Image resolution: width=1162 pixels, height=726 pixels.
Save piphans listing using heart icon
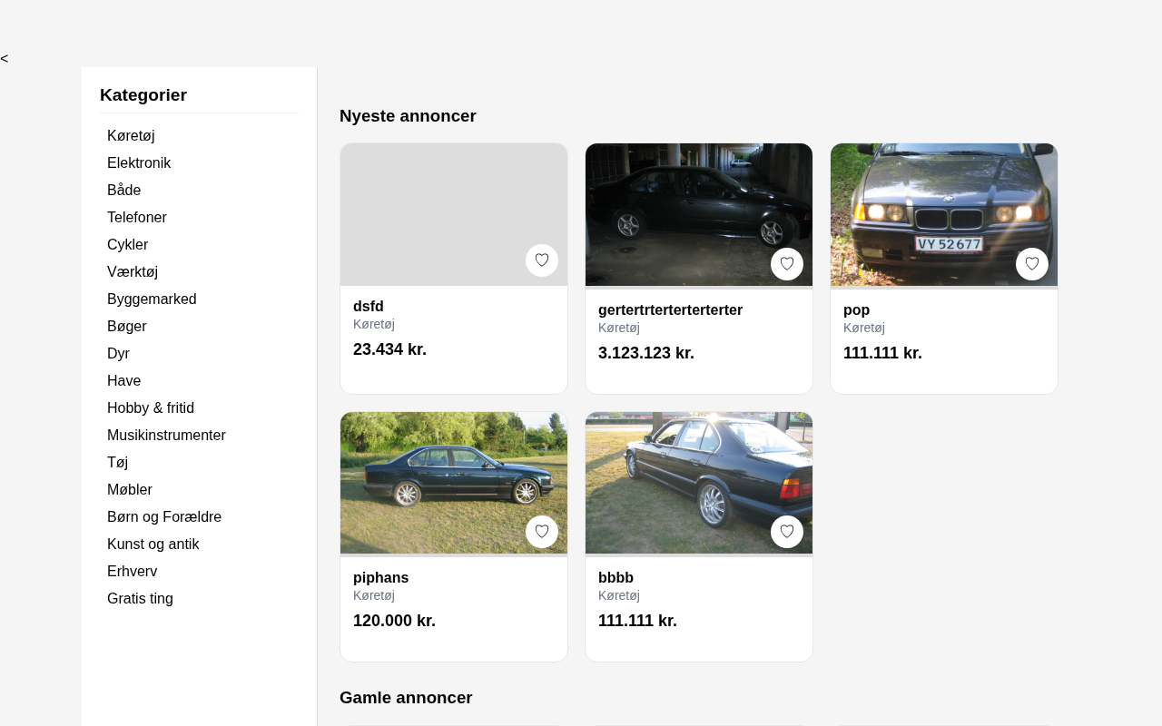[x=542, y=532]
